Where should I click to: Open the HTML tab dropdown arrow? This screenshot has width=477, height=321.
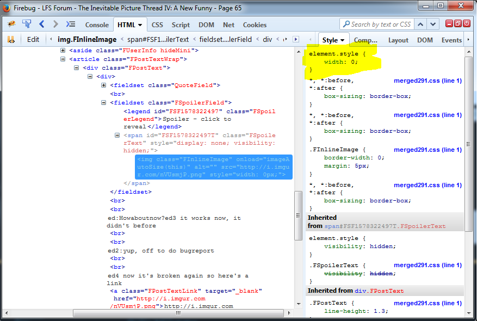tap(140, 25)
